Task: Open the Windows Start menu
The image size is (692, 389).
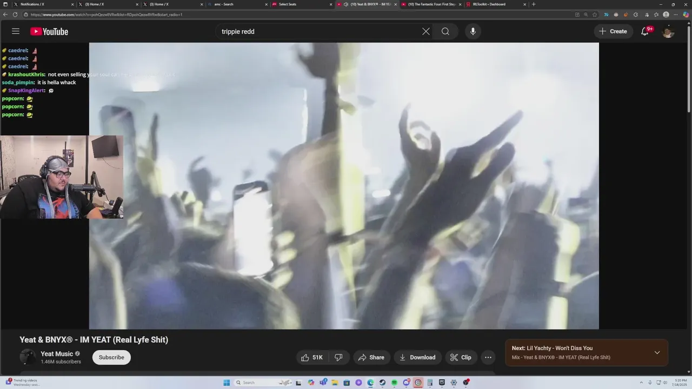Action: [227, 383]
